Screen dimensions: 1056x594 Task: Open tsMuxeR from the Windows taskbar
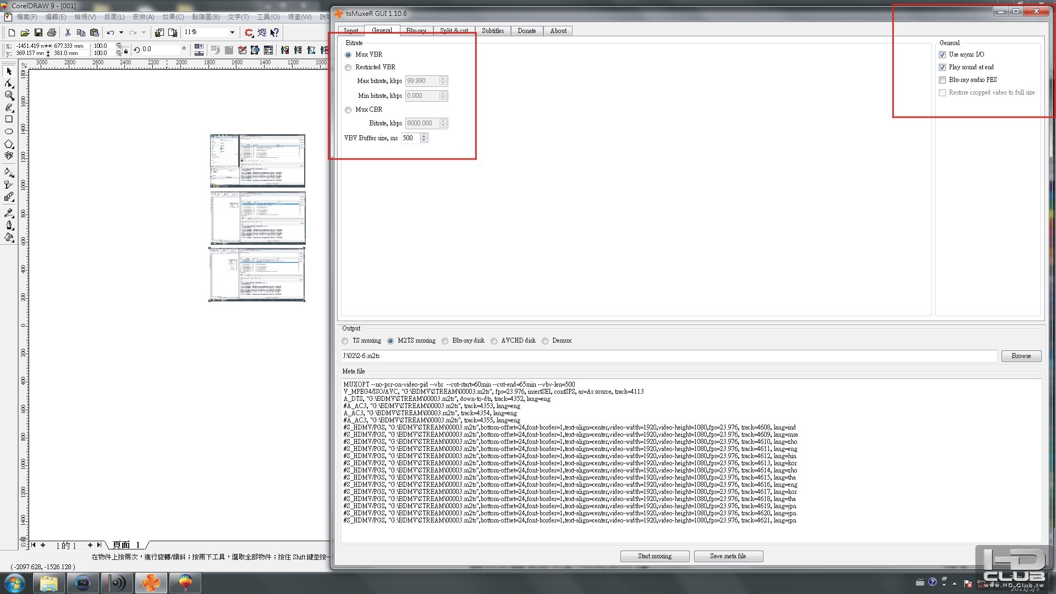coord(151,583)
